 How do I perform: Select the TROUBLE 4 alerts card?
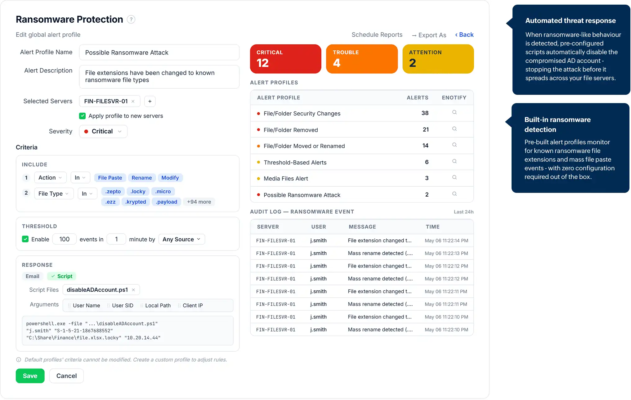(362, 59)
